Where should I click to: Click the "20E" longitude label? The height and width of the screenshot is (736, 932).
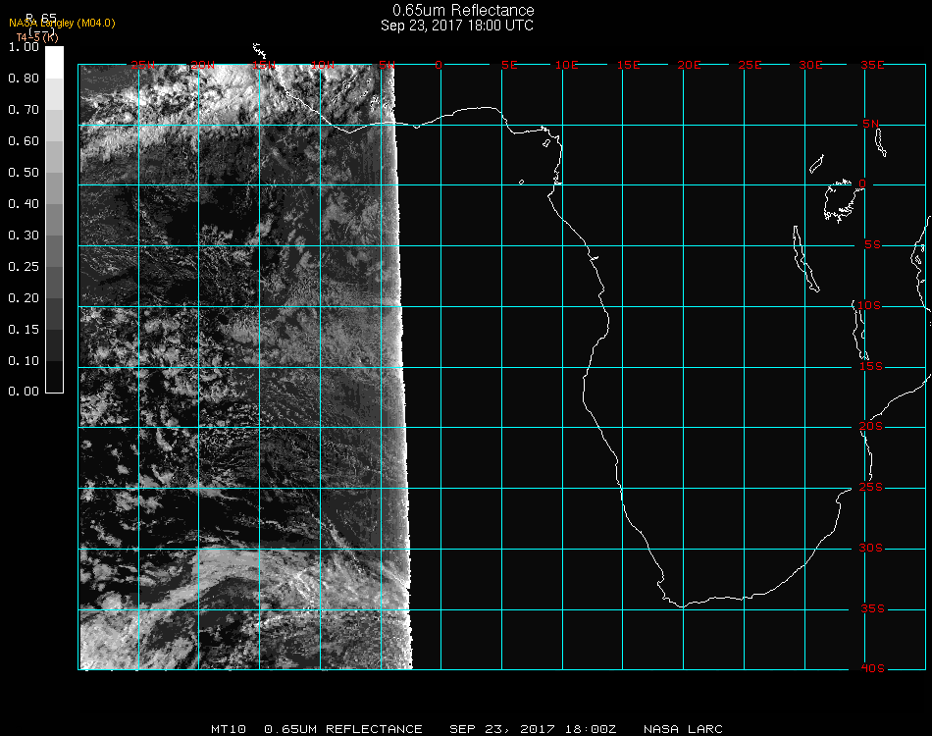(x=689, y=65)
